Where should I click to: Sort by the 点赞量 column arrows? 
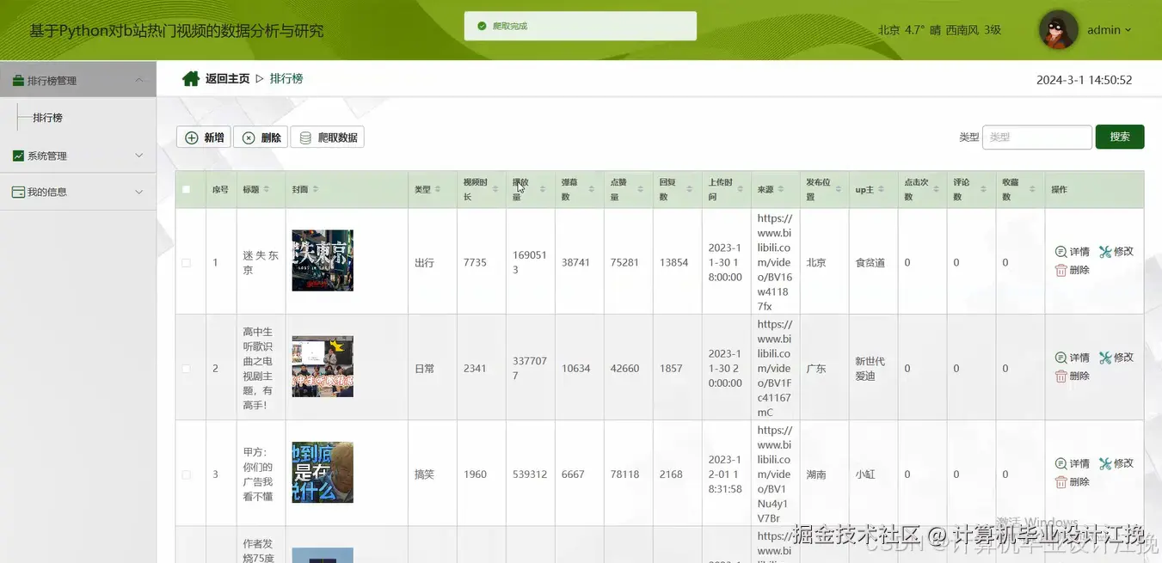(642, 189)
